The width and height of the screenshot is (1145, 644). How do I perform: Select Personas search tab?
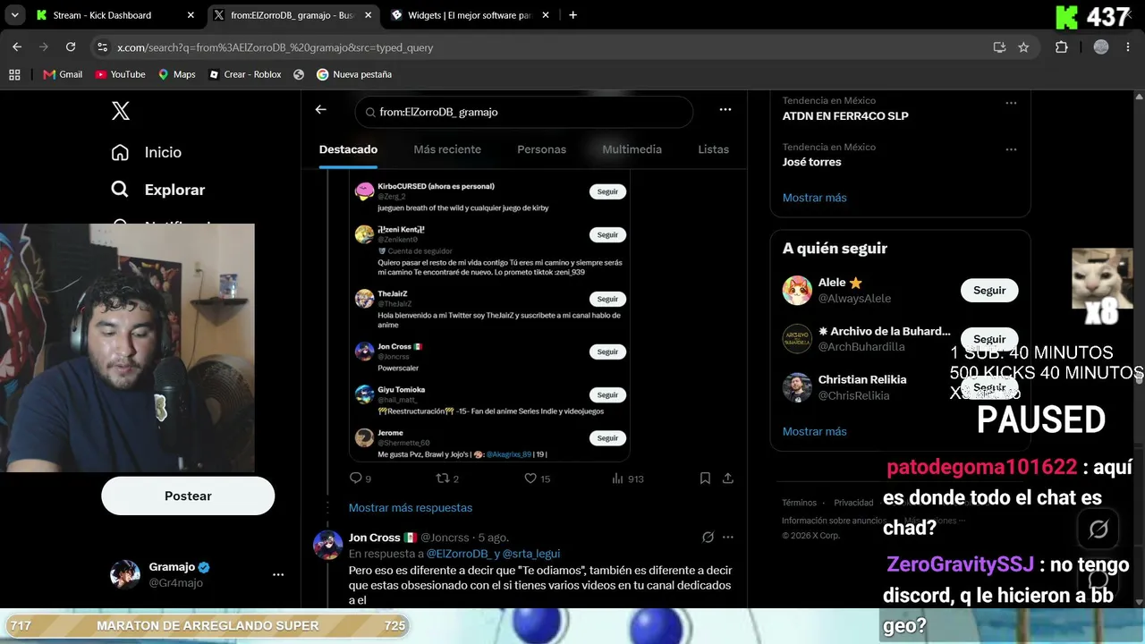pyautogui.click(x=541, y=149)
